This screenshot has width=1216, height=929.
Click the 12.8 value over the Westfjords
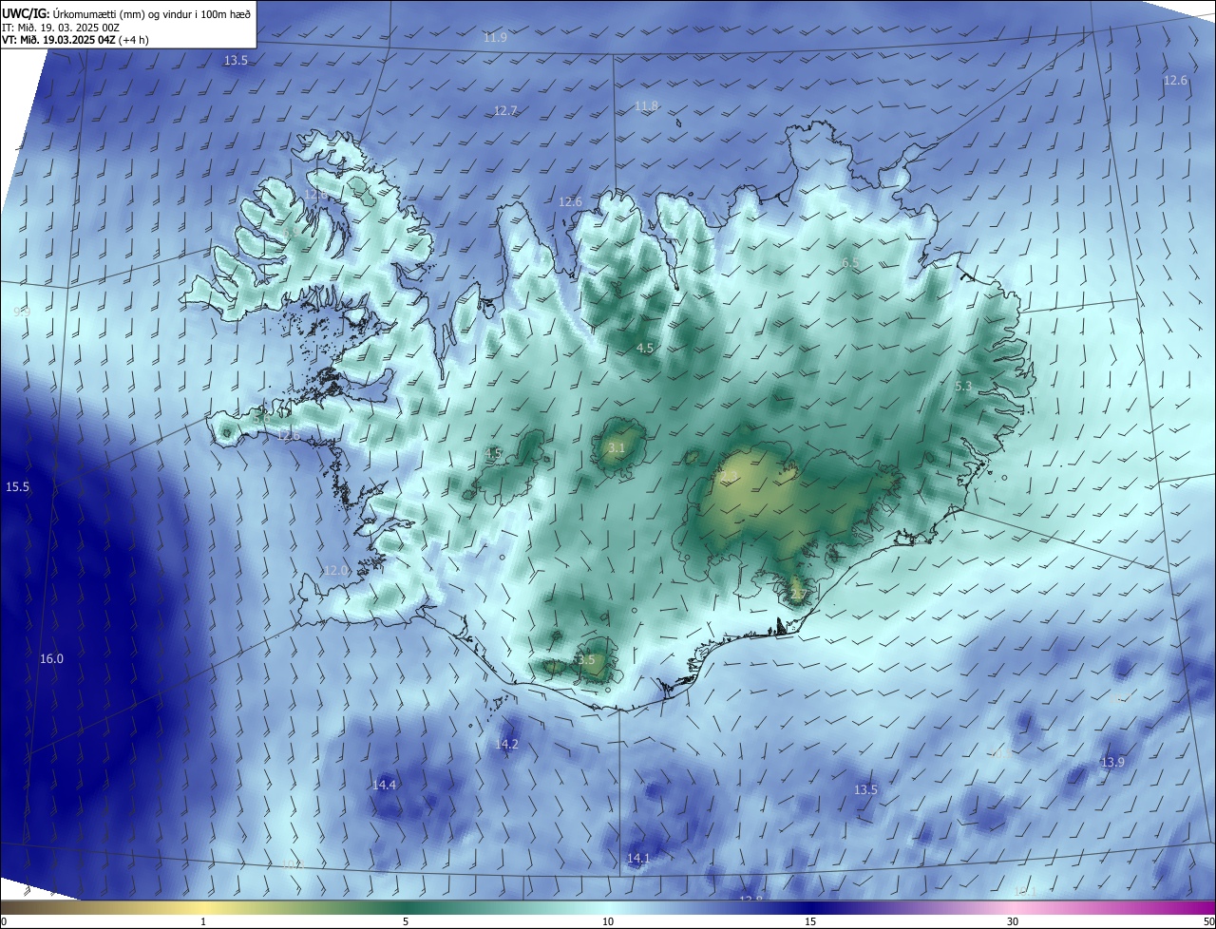pyautogui.click(x=316, y=195)
